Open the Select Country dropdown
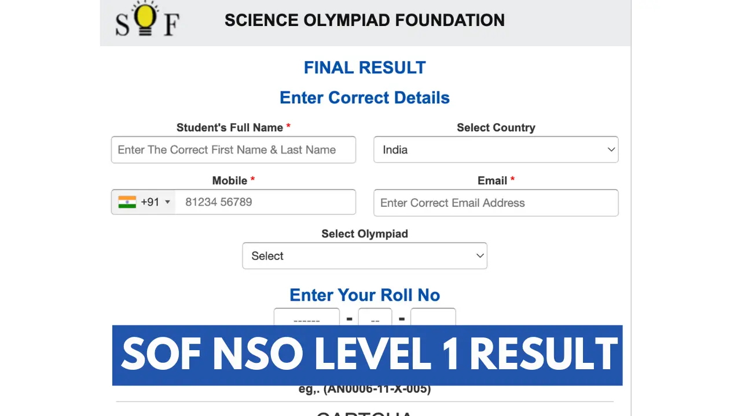This screenshot has height=416, width=741. (x=496, y=150)
